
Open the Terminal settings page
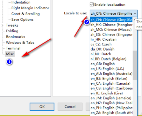coord(13,48)
